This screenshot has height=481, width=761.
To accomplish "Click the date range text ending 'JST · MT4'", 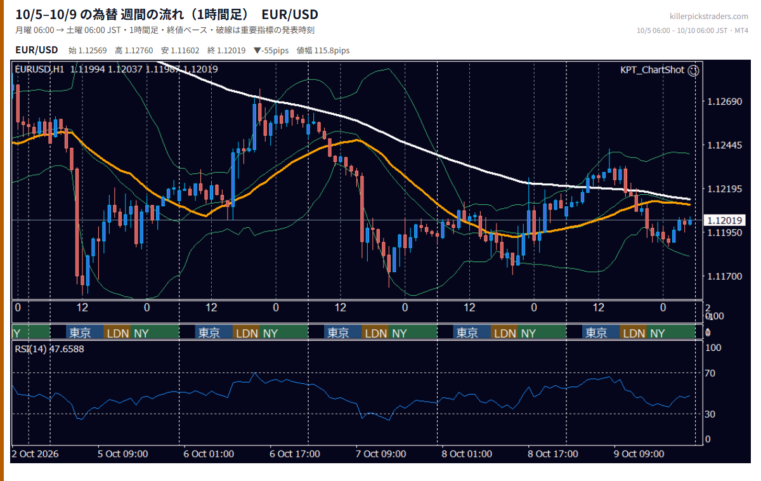I will coord(693,30).
